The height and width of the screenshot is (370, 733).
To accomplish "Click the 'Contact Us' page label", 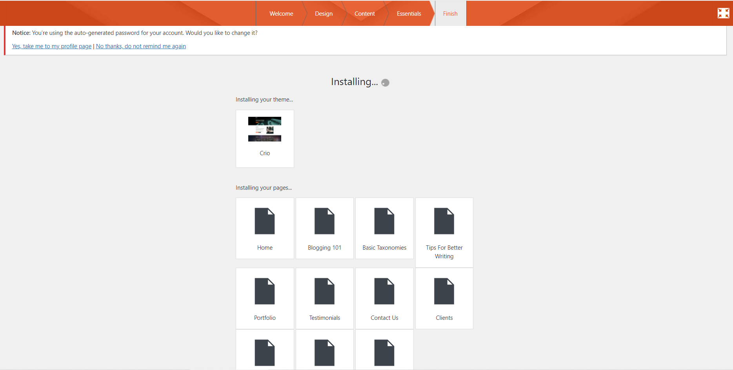I will click(x=384, y=318).
